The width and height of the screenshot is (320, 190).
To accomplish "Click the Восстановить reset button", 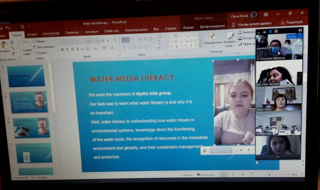I will 44,47.
